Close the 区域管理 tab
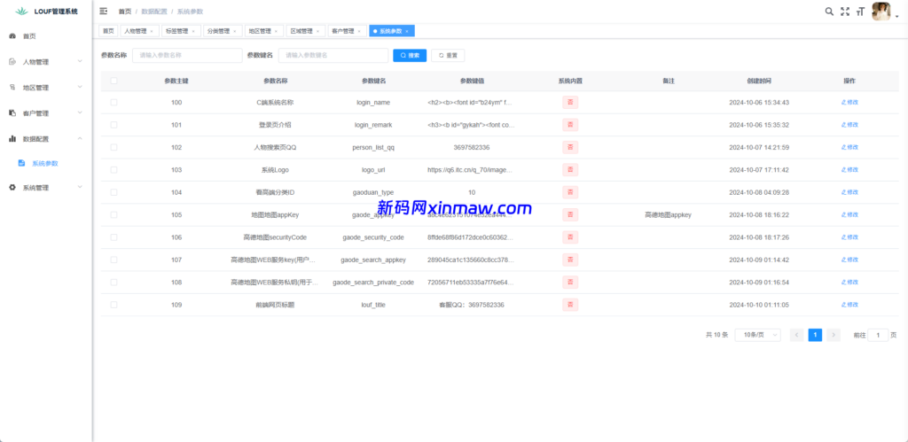 pos(318,31)
